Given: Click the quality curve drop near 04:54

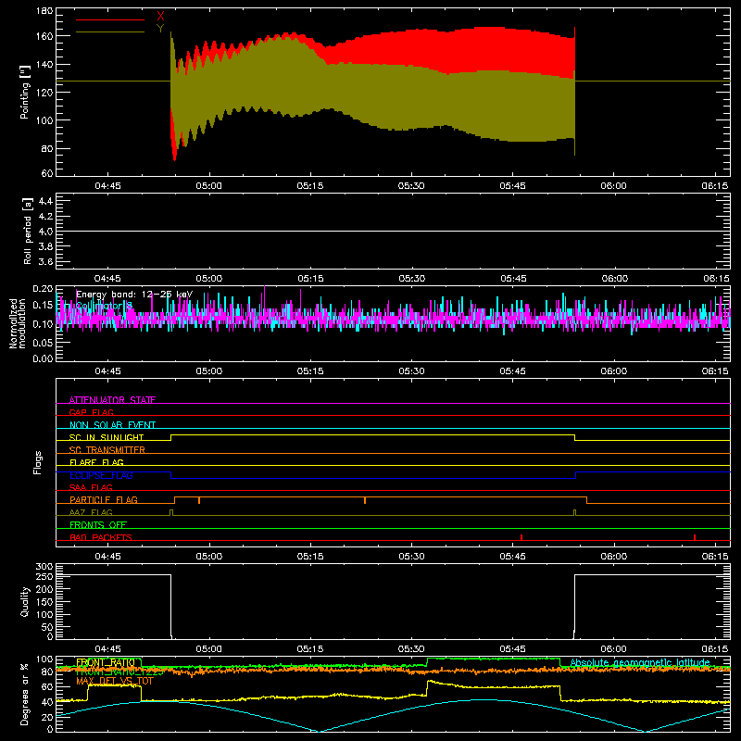Looking at the screenshot, I should (170, 607).
